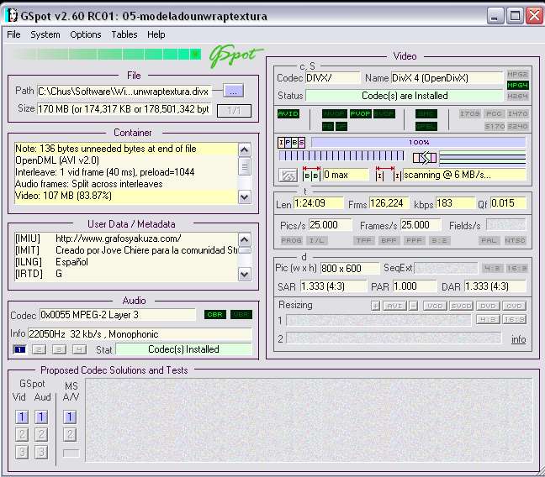Open the File menu

(x=13, y=34)
